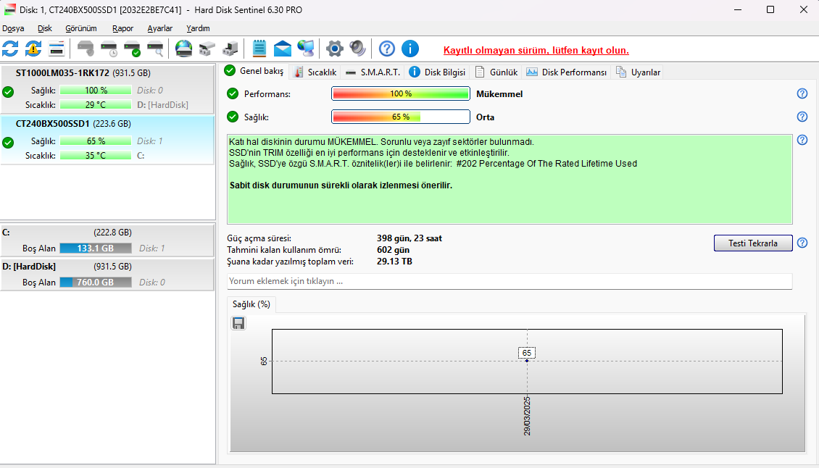Image resolution: width=819 pixels, height=468 pixels.
Task: Click the 100 % health bar of ST1000LM035
Action: pyautogui.click(x=96, y=91)
